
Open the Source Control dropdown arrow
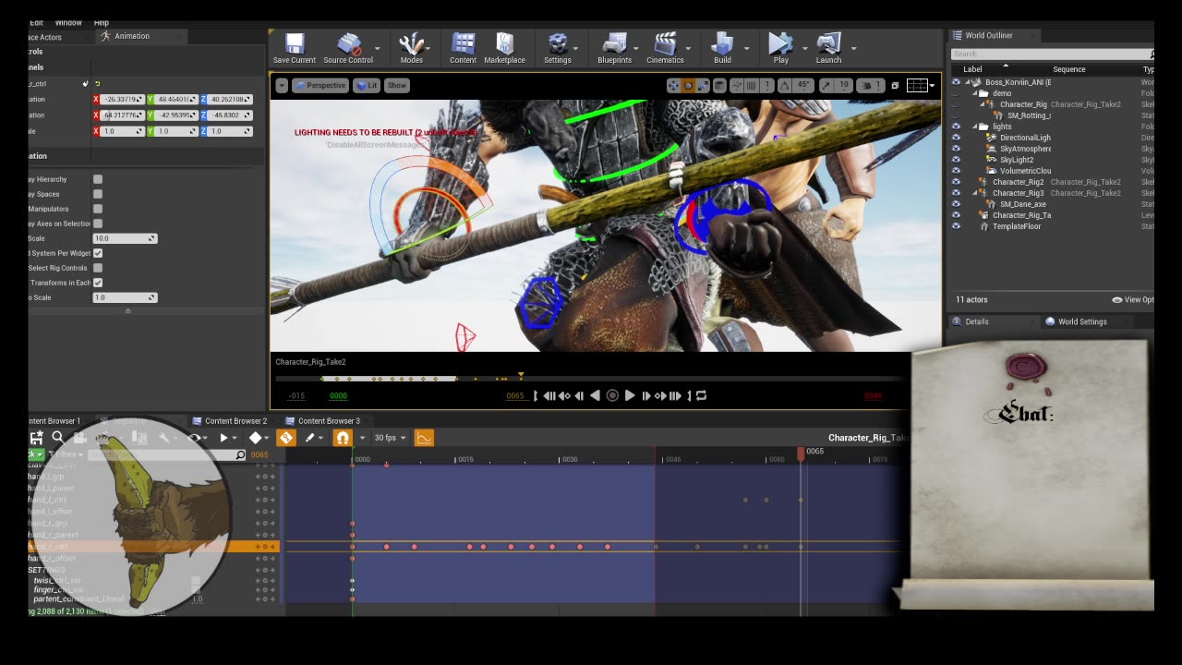click(x=378, y=48)
